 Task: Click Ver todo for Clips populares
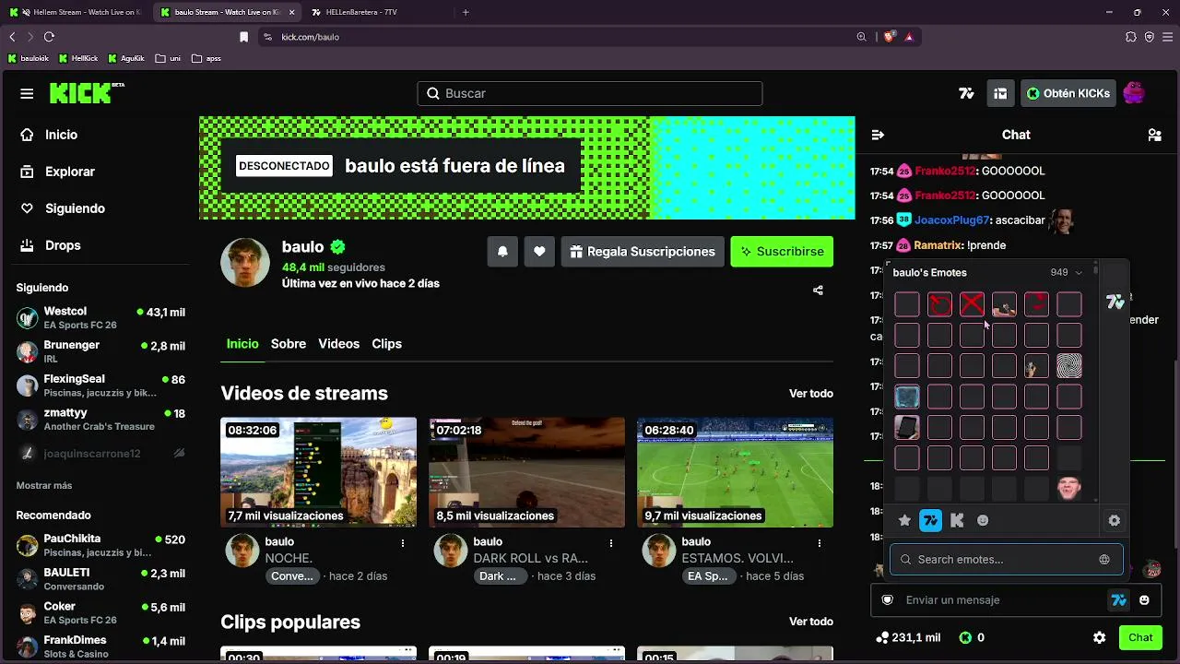tap(811, 622)
